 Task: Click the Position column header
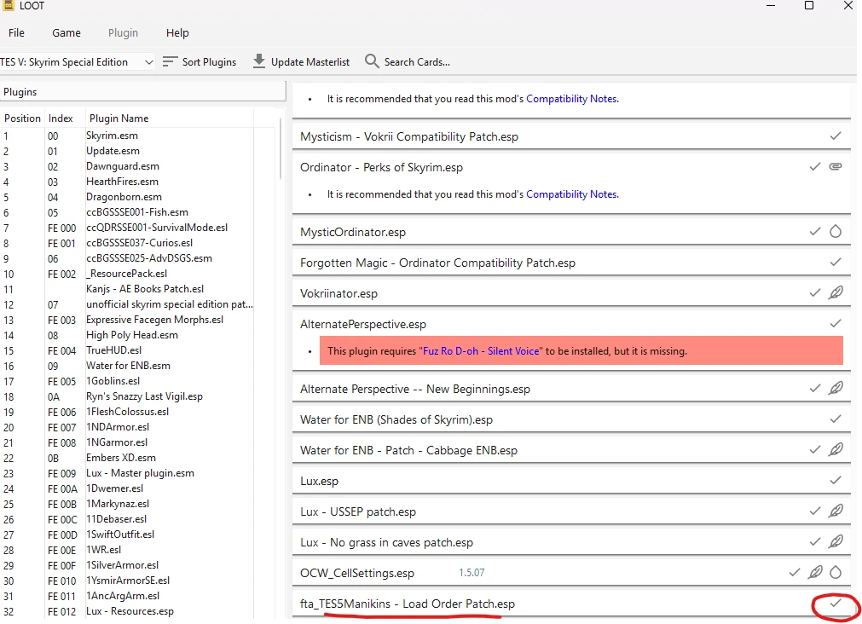click(x=22, y=118)
